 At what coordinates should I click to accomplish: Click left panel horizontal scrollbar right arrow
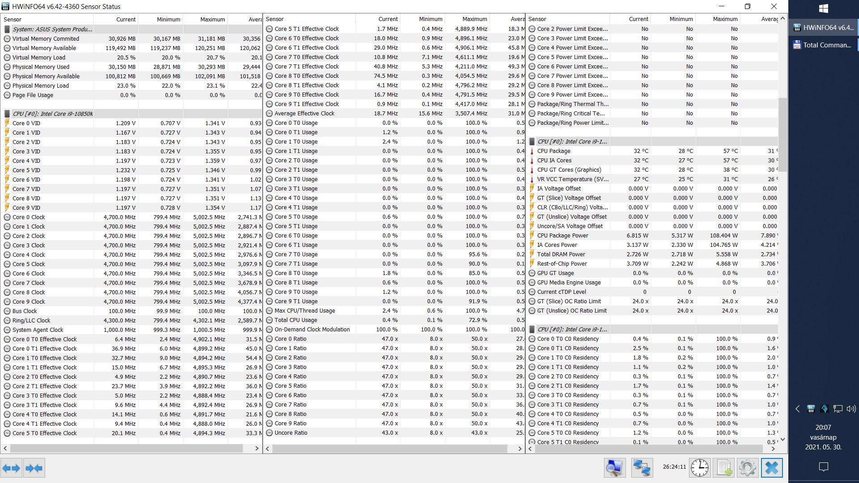point(257,448)
